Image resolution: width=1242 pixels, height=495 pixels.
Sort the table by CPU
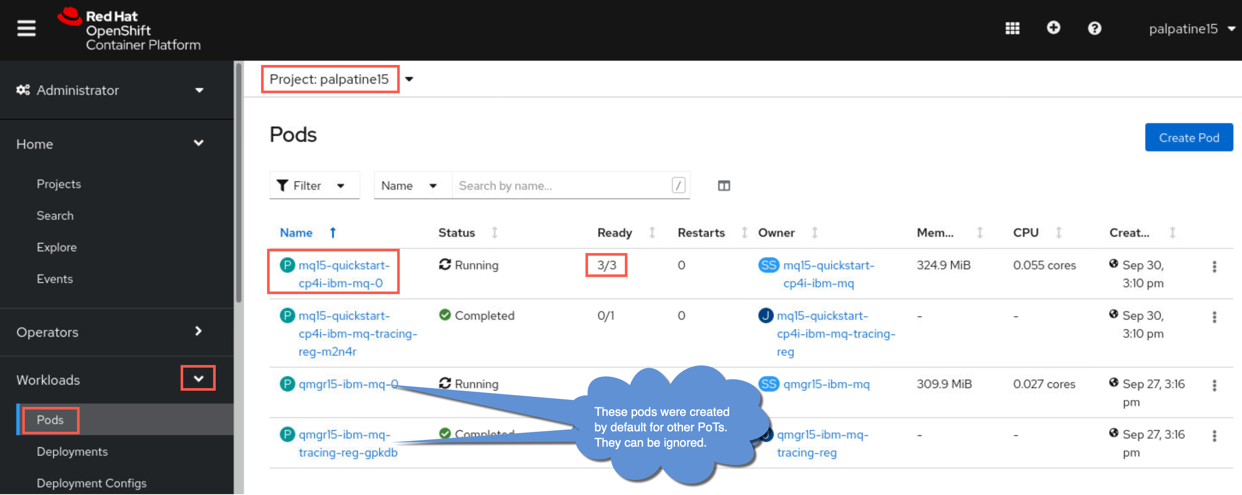[1037, 233]
